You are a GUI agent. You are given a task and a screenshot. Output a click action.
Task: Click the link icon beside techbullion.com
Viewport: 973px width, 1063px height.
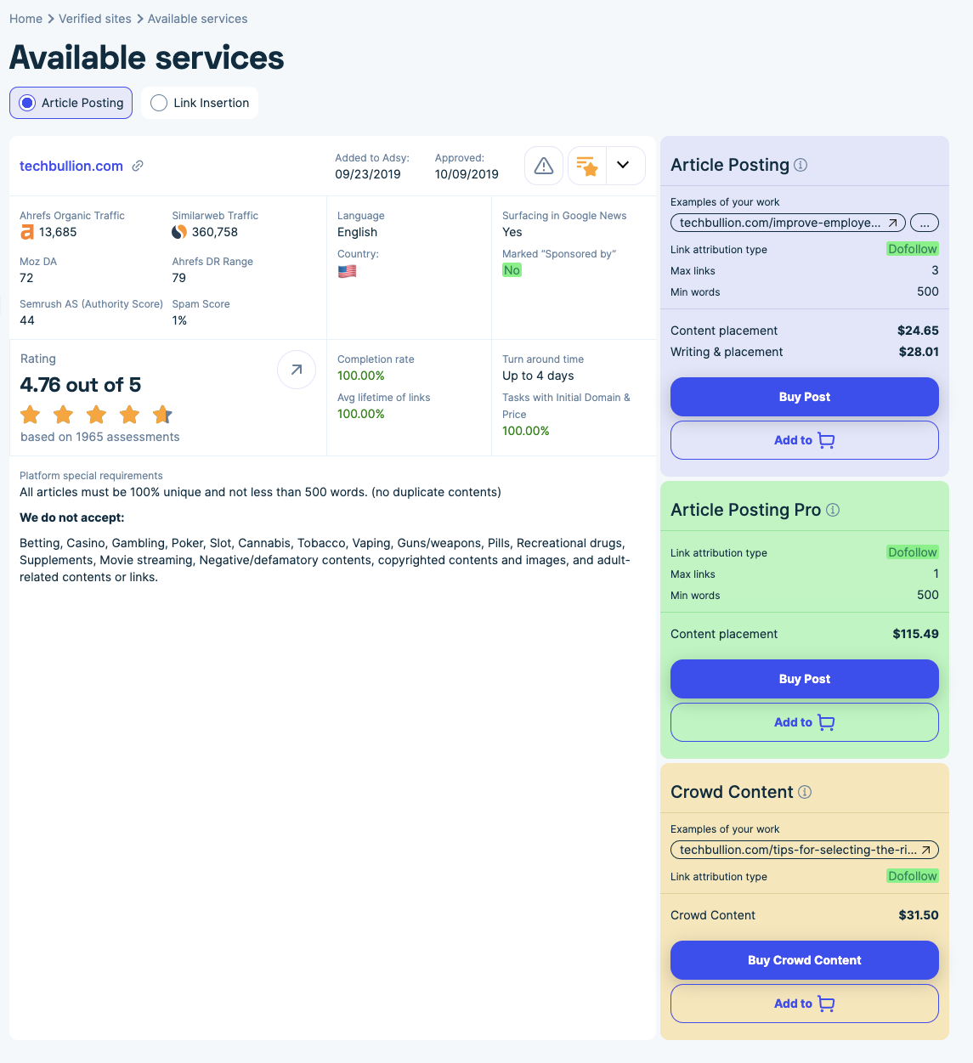[138, 166]
